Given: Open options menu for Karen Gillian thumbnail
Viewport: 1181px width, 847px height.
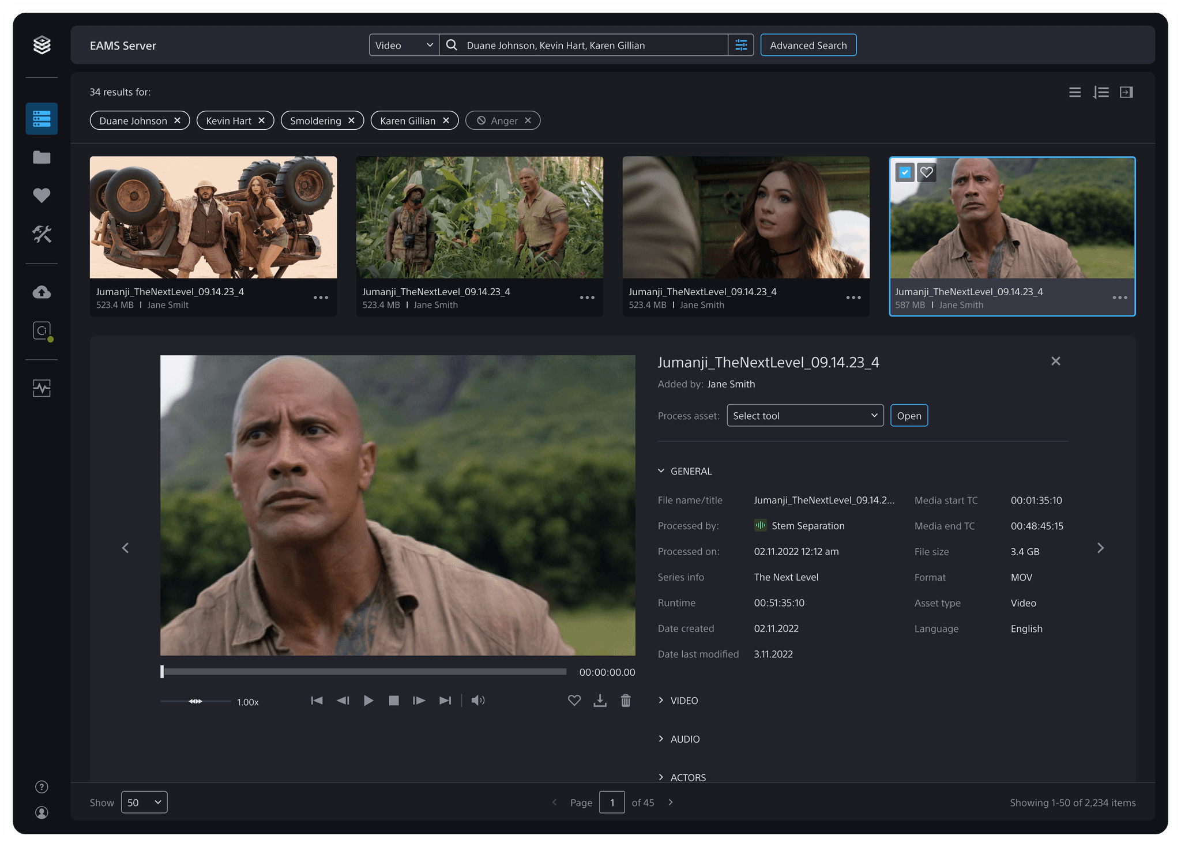Looking at the screenshot, I should point(853,298).
